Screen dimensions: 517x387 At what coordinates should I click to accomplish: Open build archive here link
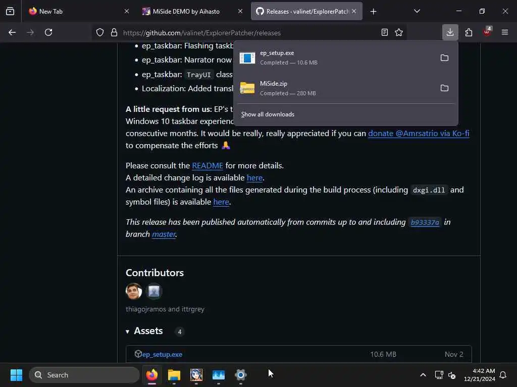[221, 202]
